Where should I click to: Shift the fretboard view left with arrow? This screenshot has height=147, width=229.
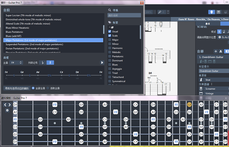(5, 105)
